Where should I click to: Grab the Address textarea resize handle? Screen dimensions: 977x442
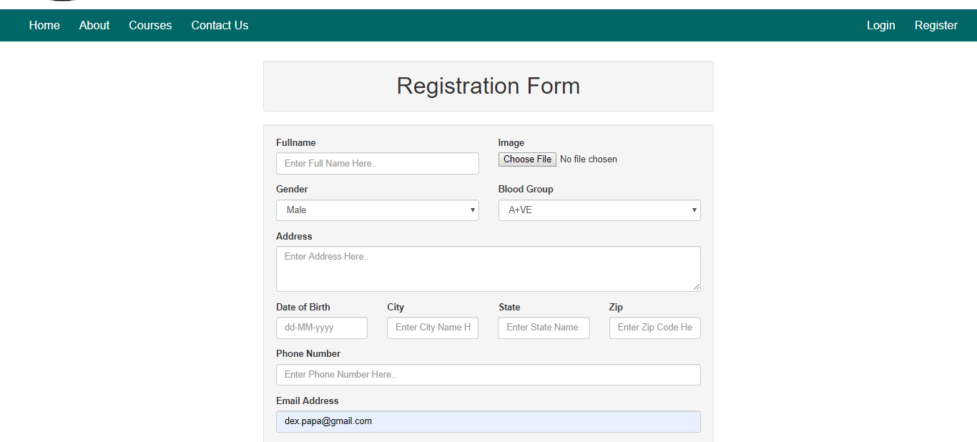(696, 287)
